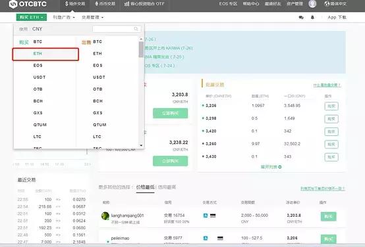Image resolution: width=365 pixels, height=247 pixels.
Task: Choose USDT in the buy column
Action: (x=40, y=78)
